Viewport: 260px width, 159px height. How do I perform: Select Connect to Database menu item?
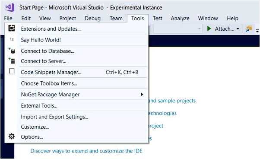[76, 51]
